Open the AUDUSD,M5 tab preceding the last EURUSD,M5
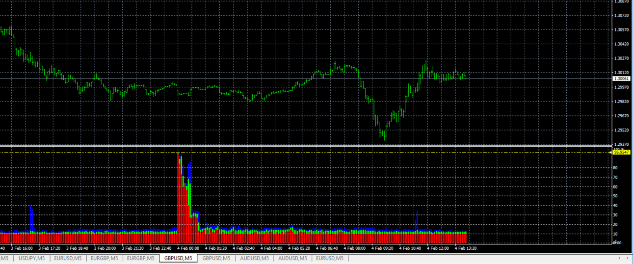The width and height of the screenshot is (633, 264). click(292, 258)
